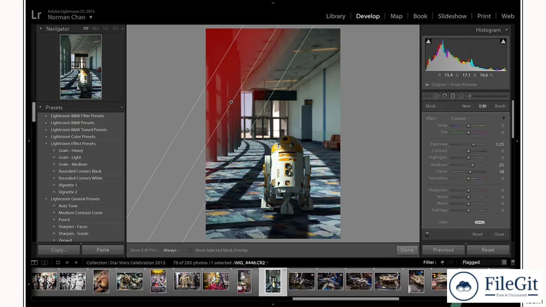Click the Vignette 1 preset icon
Image resolution: width=546 pixels, height=307 pixels.
point(54,185)
